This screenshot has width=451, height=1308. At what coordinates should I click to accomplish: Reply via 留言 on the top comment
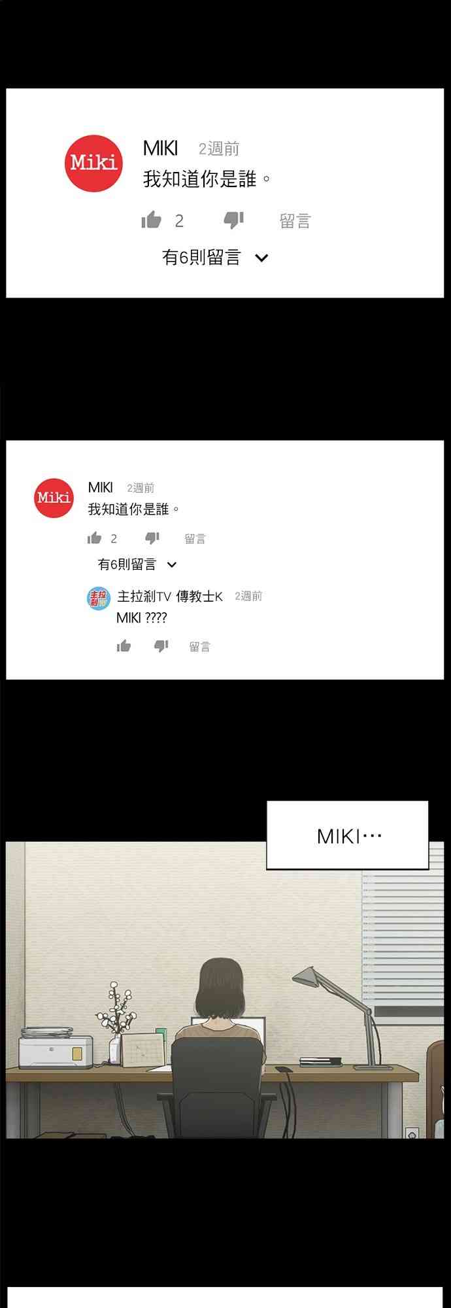295,221
